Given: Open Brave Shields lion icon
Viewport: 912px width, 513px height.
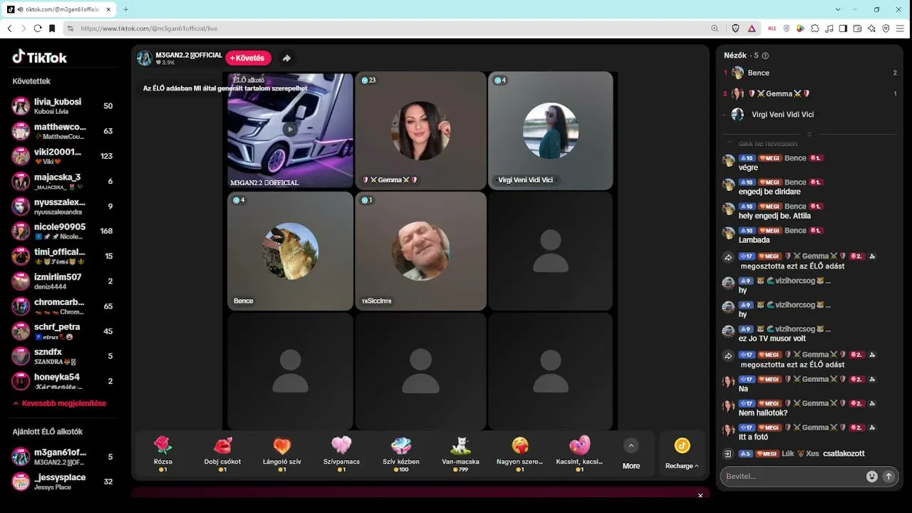Looking at the screenshot, I should 736,28.
